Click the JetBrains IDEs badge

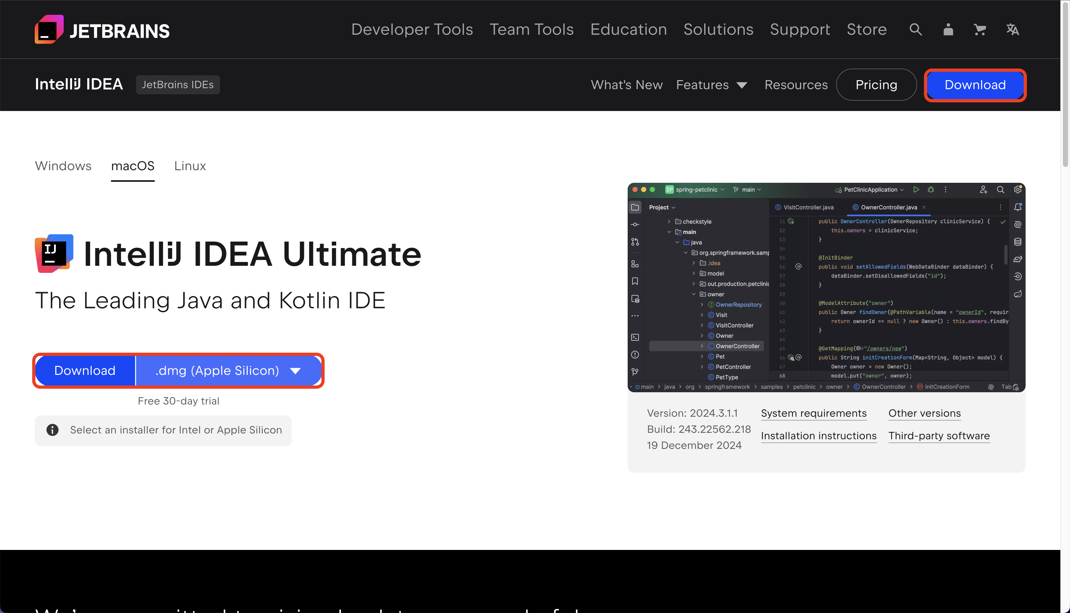pos(178,85)
